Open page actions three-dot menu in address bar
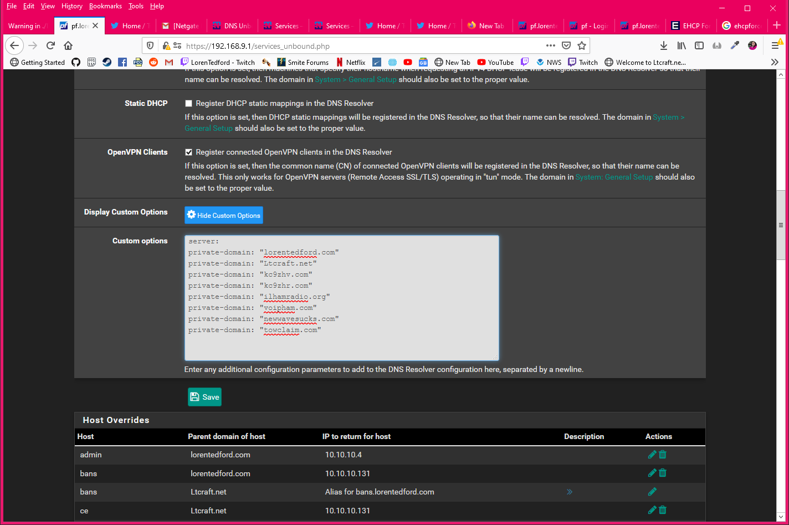The width and height of the screenshot is (789, 525). (550, 45)
